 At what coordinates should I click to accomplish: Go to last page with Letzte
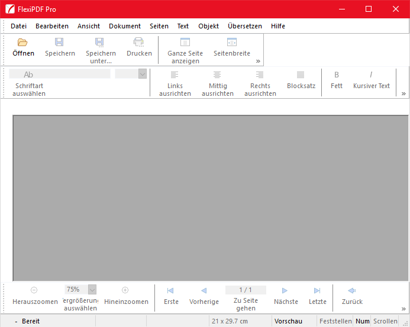(x=317, y=291)
